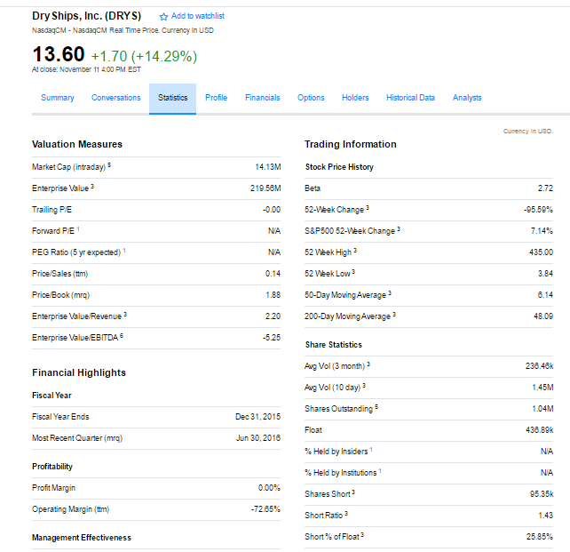Go to the Profile tab

pos(216,98)
